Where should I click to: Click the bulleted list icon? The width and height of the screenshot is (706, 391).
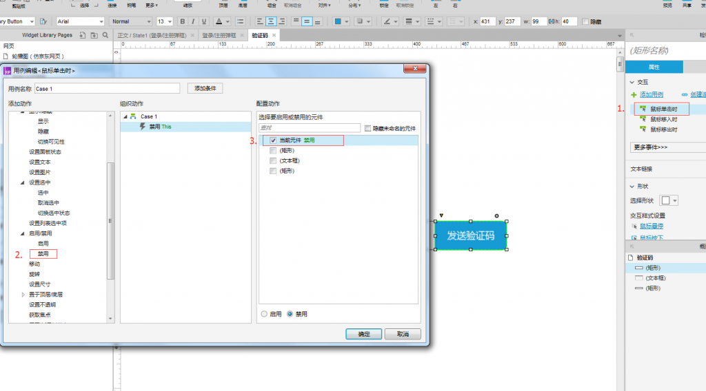[x=241, y=21]
